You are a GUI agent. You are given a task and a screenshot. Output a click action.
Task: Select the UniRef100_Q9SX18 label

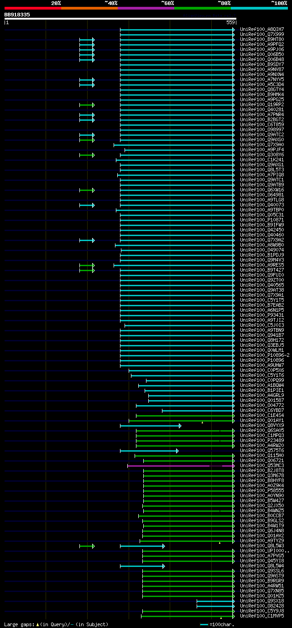coord(262,601)
